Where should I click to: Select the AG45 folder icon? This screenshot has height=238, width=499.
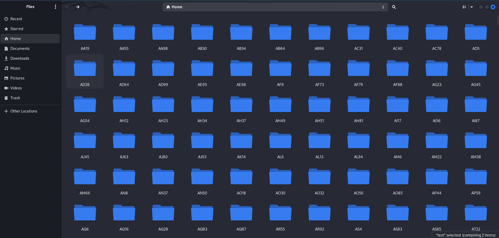(476, 68)
